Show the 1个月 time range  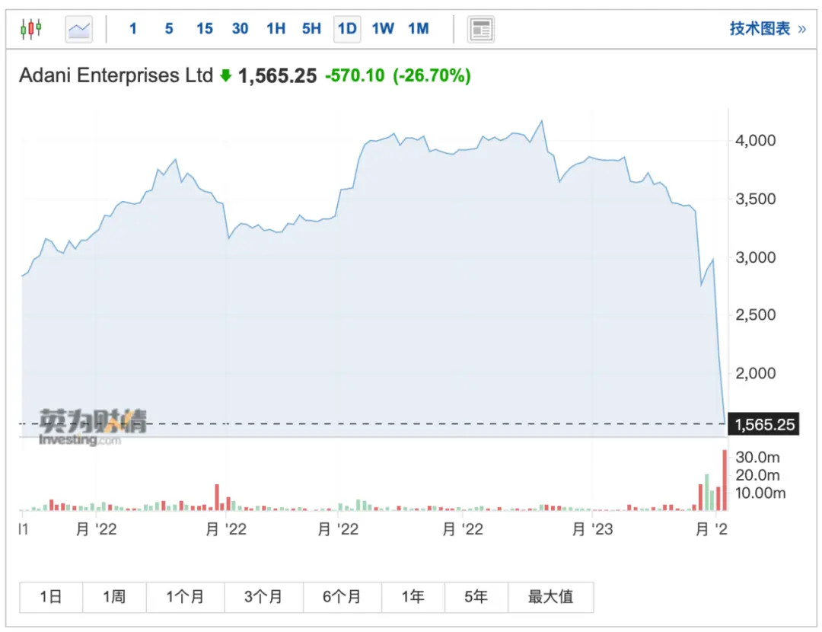pos(185,597)
